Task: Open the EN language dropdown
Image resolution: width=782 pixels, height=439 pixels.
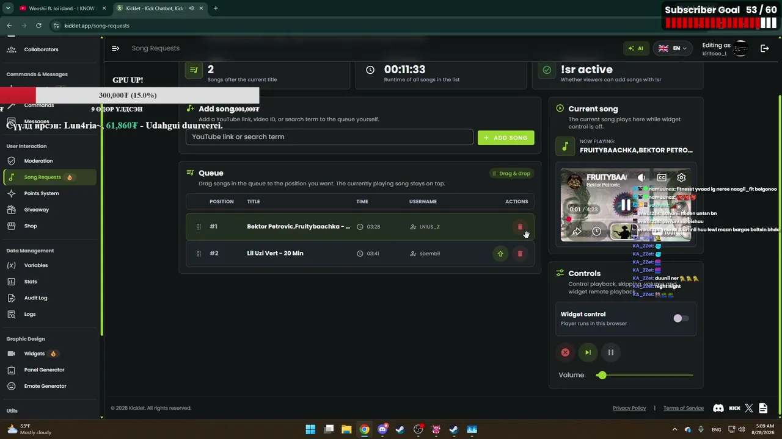Action: click(672, 48)
